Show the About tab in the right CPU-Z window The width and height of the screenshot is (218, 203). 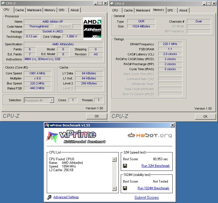pyautogui.click(x=183, y=10)
